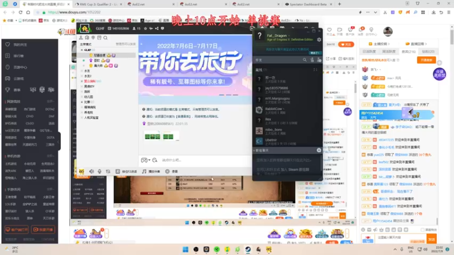Click 播放伴奏 in YY bottom bar
Screen dimensions: 454x255
152,172
